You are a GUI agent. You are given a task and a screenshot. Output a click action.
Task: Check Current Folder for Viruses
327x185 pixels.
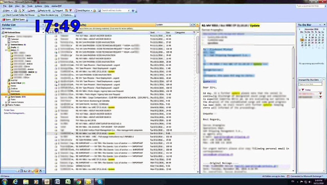pyautogui.click(x=18, y=15)
